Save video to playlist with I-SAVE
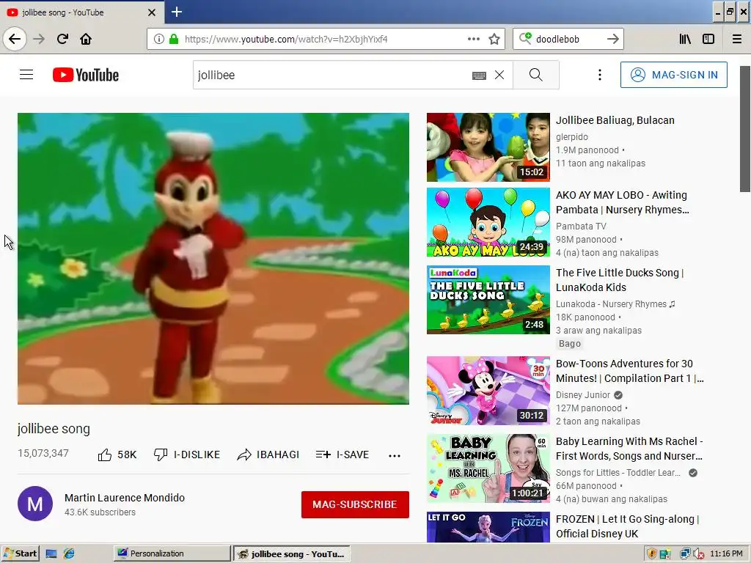 click(342, 455)
